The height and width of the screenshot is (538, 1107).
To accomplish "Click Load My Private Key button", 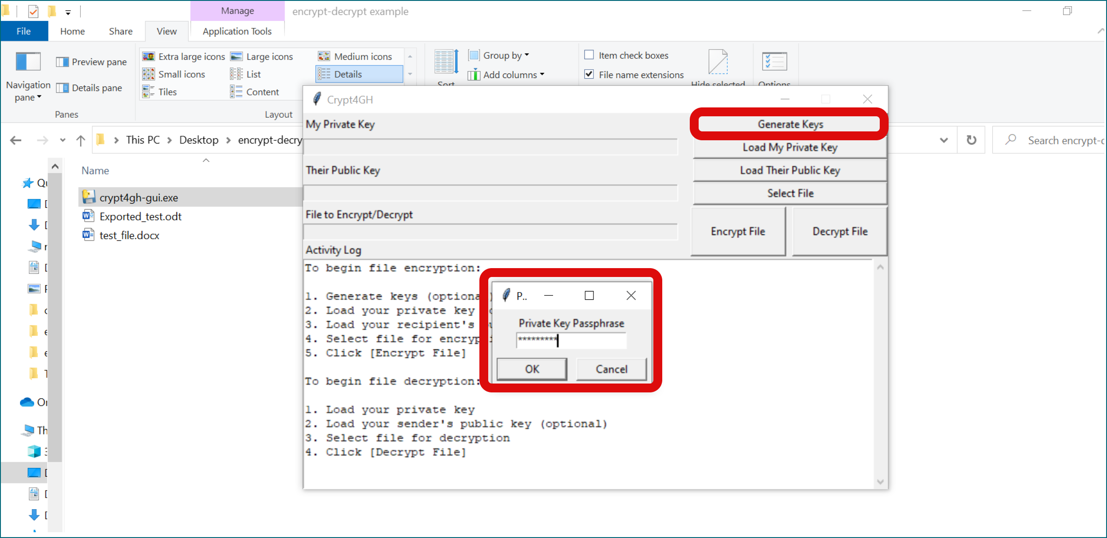I will pos(790,147).
